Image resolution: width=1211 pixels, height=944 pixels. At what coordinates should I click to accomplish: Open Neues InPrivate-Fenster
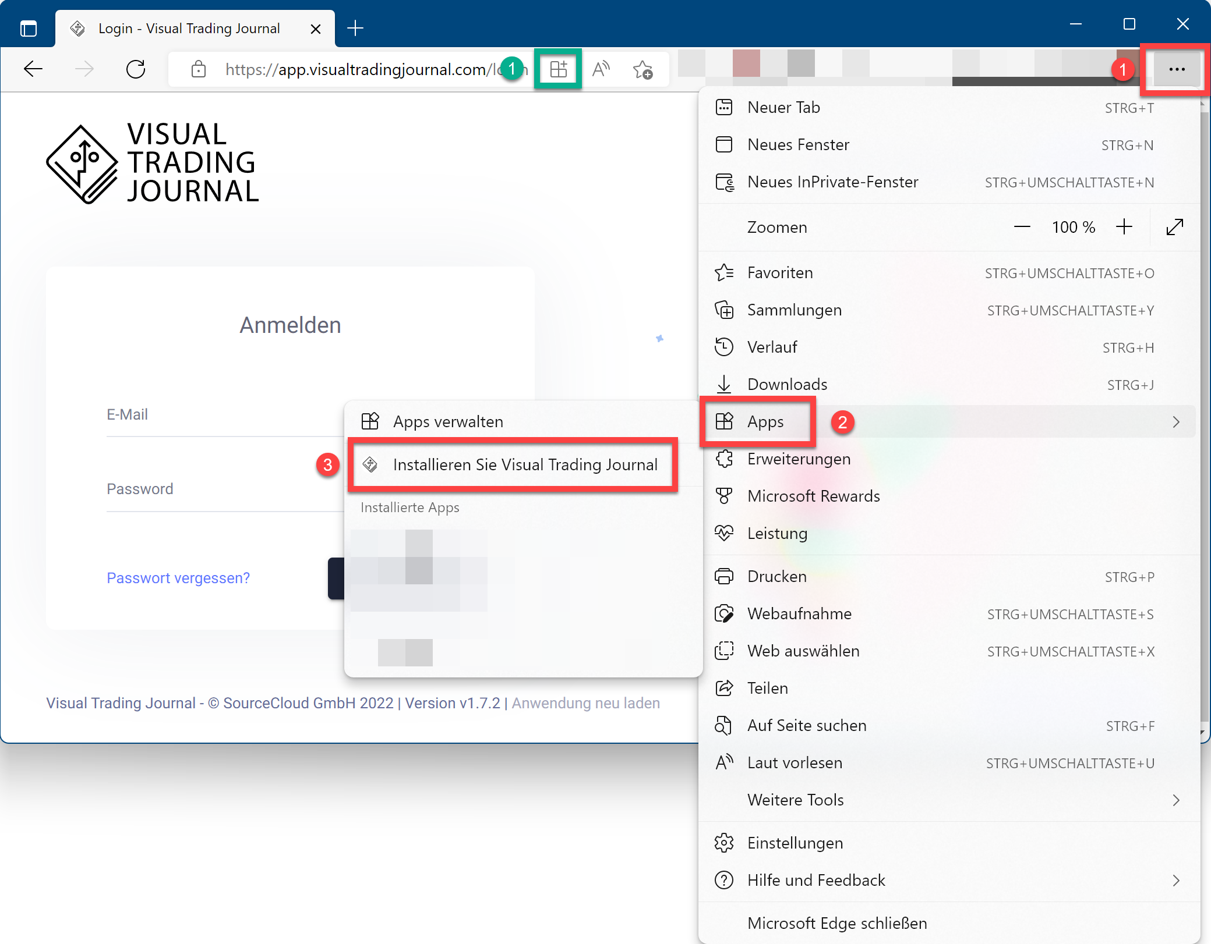(949, 182)
